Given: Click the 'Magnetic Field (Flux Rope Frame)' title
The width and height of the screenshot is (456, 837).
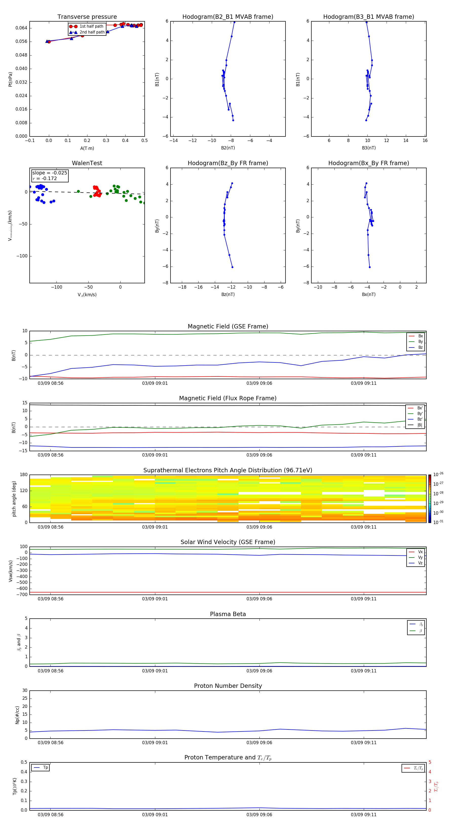Looking at the screenshot, I should click(228, 398).
